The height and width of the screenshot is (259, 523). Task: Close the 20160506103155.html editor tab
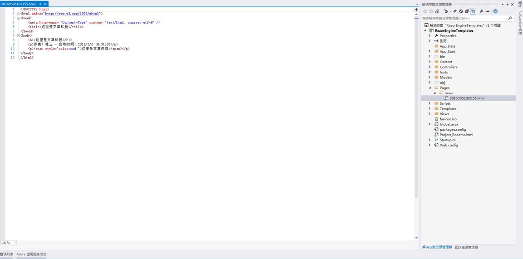[45, 4]
